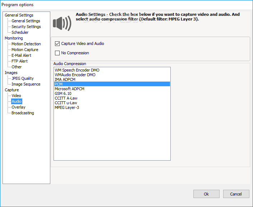Choose WMAudio Encoder DMO in list
253x207 pixels.
(x=112, y=75)
